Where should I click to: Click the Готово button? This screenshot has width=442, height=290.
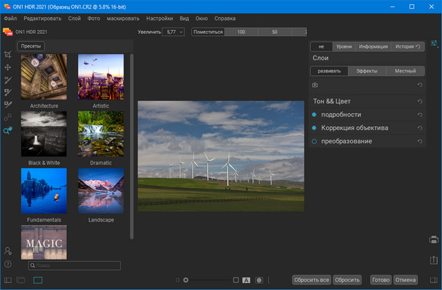tap(380, 280)
